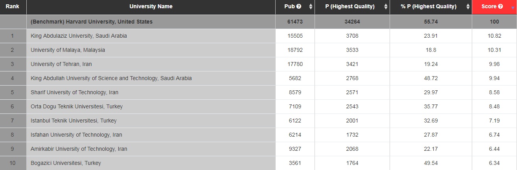Sort by P (Highest Quality) arrows

386,7
